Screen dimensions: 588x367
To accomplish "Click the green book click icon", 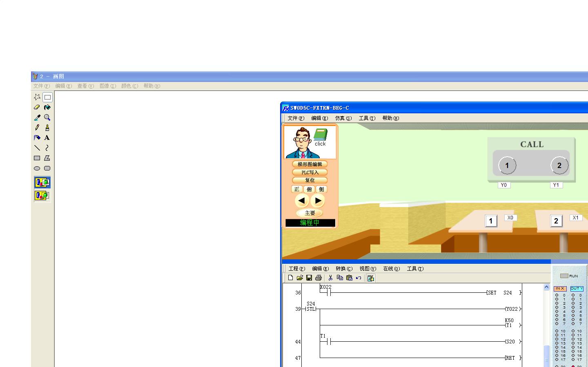I will (321, 135).
